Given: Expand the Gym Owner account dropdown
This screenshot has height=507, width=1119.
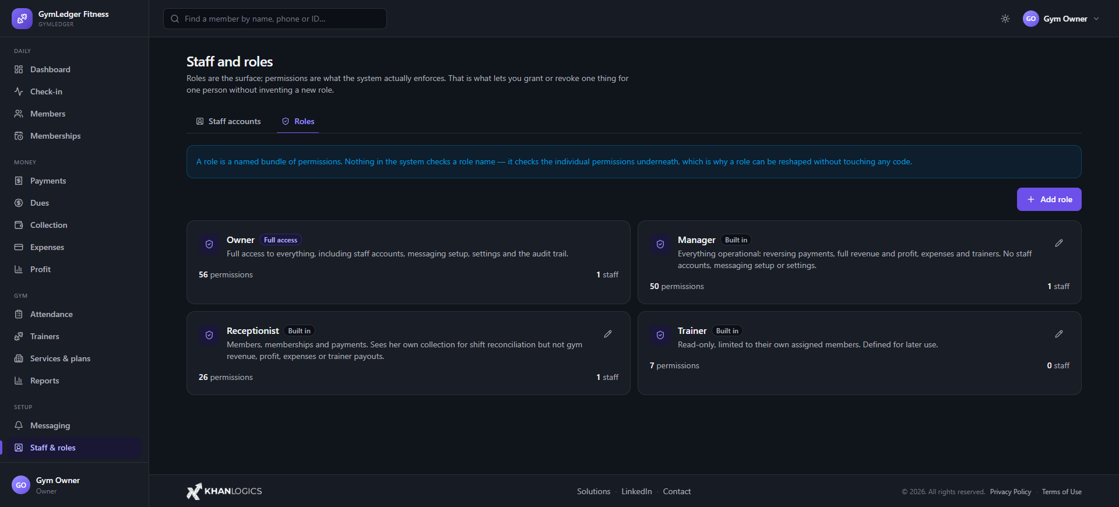Looking at the screenshot, I should click(x=1061, y=19).
